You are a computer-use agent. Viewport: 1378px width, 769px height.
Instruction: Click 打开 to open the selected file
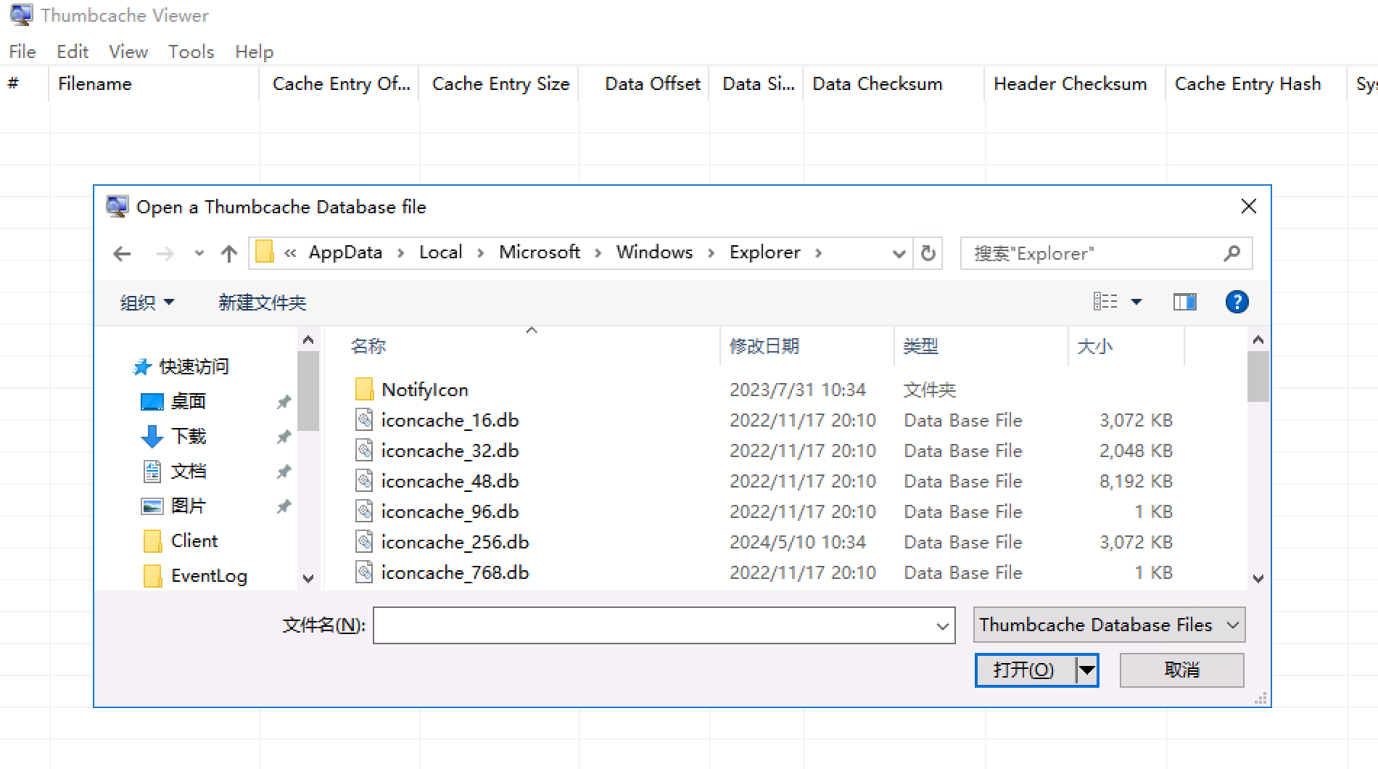(1023, 670)
